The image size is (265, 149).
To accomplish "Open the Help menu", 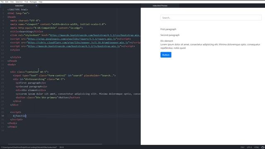I will [x=41, y=2].
